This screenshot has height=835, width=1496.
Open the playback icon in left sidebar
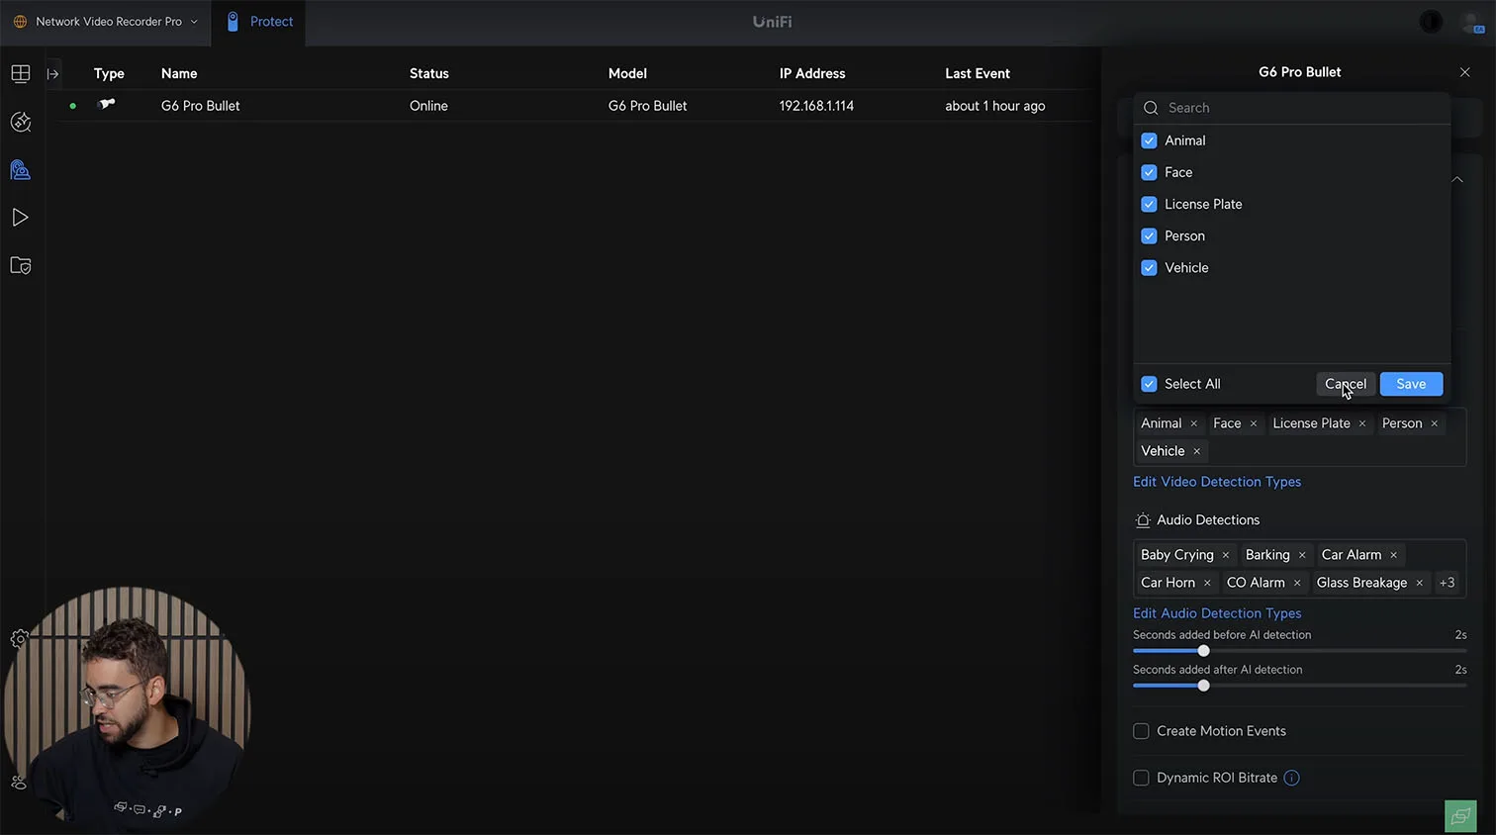pyautogui.click(x=21, y=218)
